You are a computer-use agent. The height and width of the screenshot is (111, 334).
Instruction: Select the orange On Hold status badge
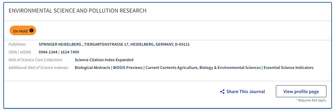coord(23,31)
